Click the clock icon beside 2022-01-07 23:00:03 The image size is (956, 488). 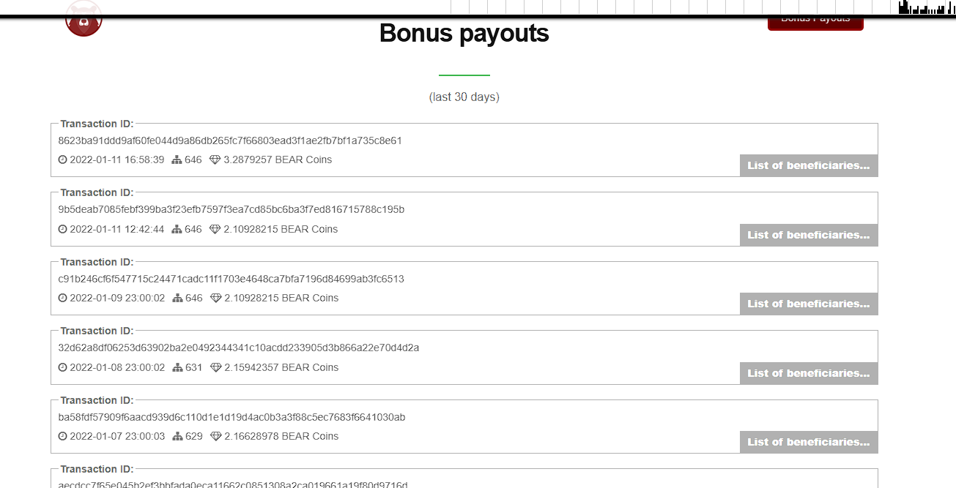[x=62, y=436]
